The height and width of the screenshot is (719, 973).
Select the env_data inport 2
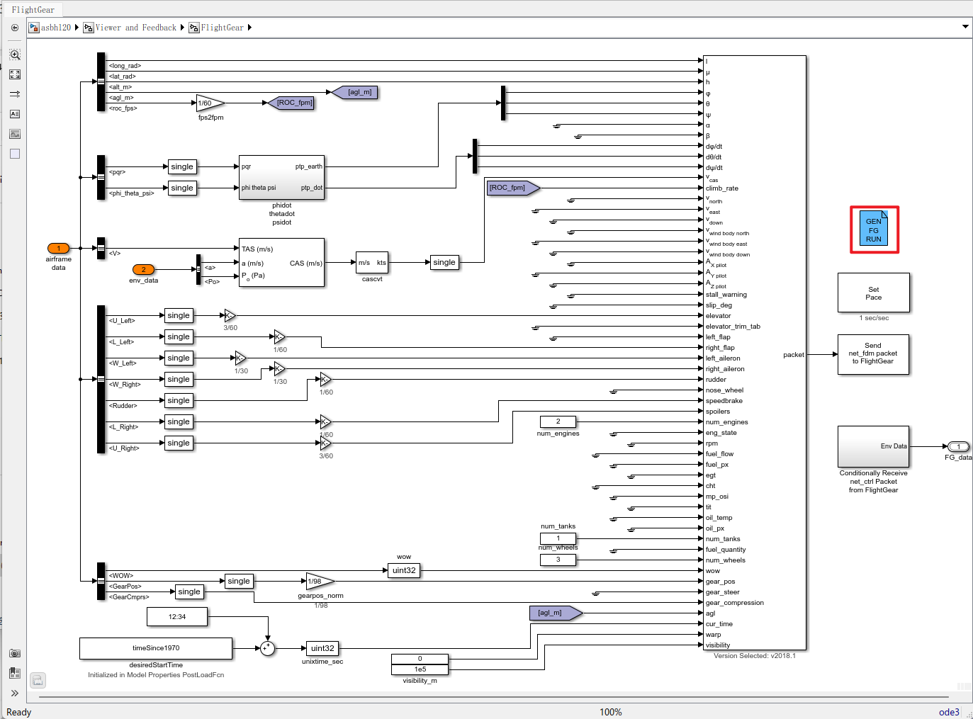point(143,269)
